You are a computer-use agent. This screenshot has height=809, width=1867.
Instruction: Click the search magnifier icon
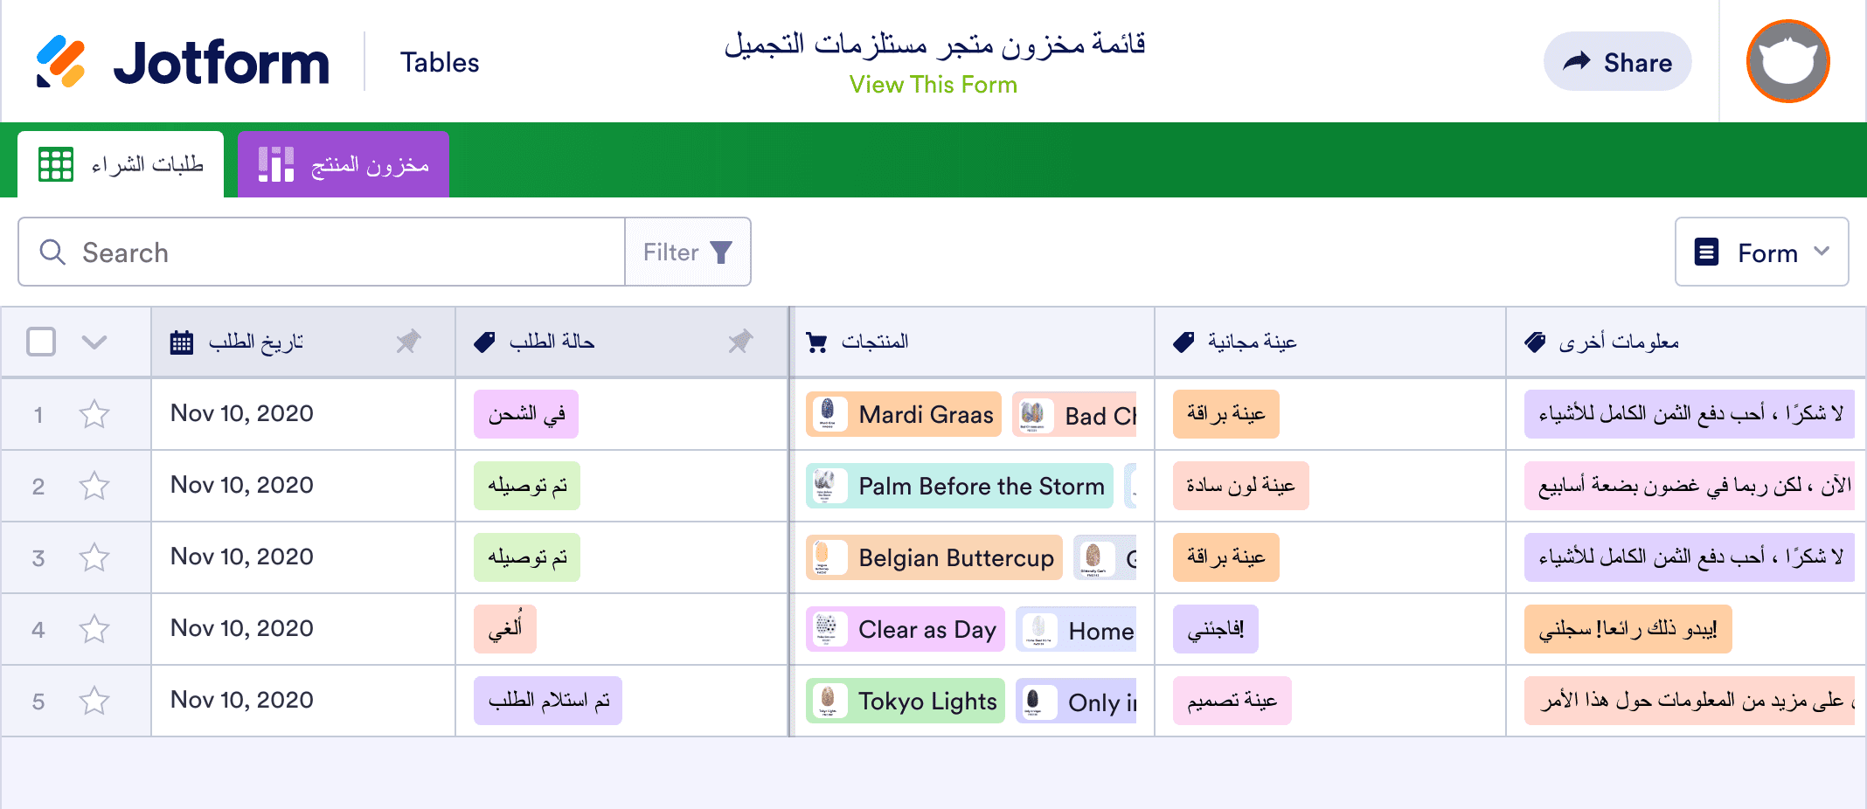53,252
